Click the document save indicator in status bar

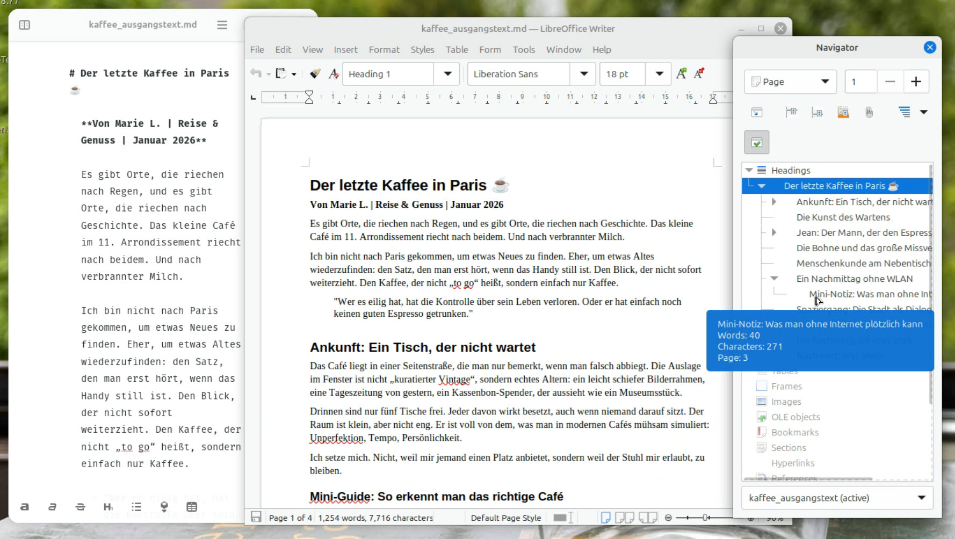[x=256, y=518]
